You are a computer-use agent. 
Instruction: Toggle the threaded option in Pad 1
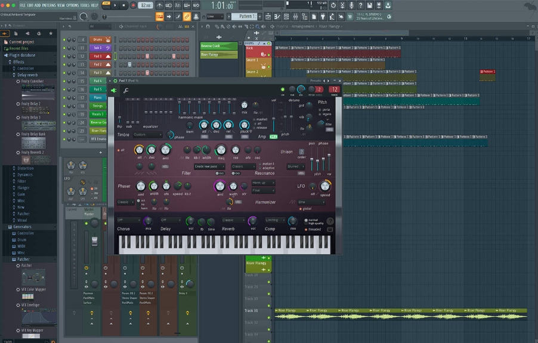tap(313, 229)
